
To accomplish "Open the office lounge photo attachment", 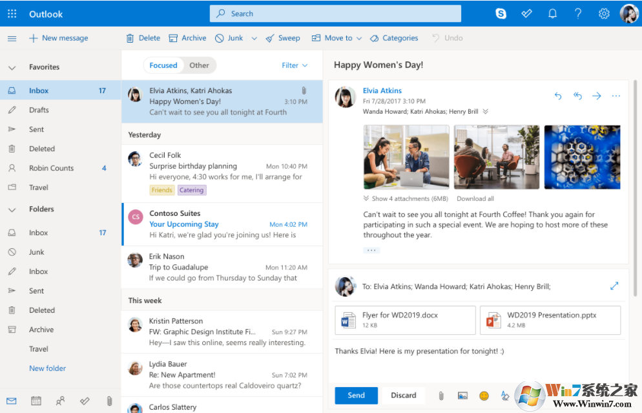I will point(497,157).
